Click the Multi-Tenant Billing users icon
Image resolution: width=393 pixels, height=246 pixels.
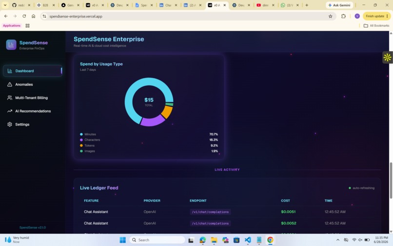[x=10, y=98]
